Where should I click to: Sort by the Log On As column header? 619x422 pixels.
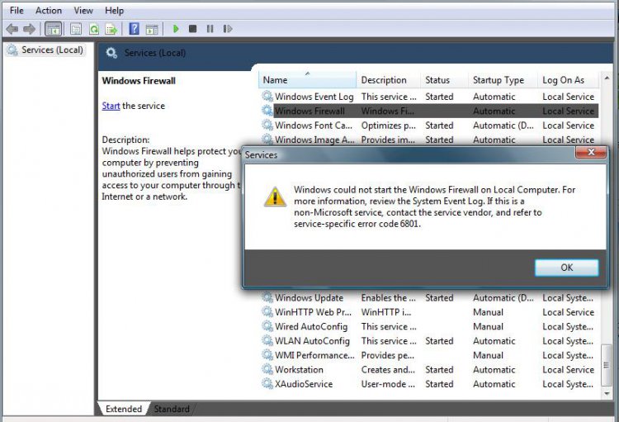(568, 80)
